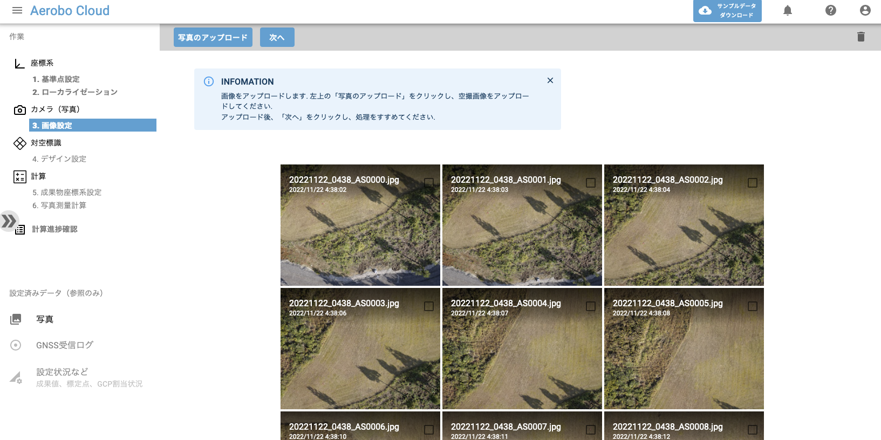Viewport: 881px width, 440px height.
Task: Select checkbox for AS0005.jpg
Action: coord(753,306)
